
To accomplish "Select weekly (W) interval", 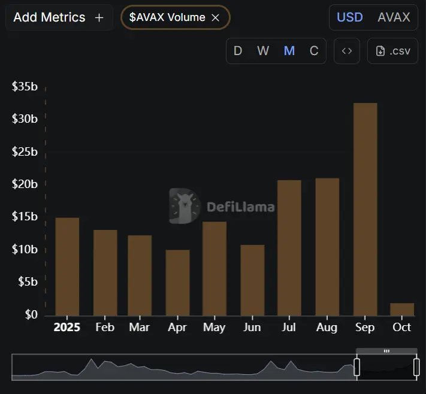I will click(263, 51).
